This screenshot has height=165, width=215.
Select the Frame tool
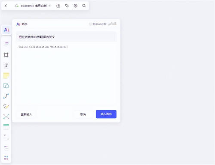[x=6, y=55]
